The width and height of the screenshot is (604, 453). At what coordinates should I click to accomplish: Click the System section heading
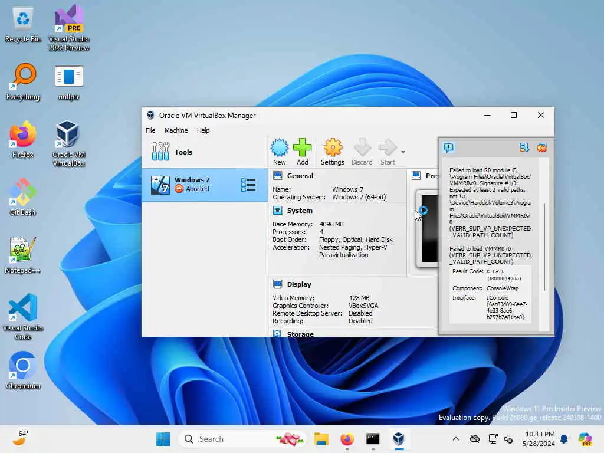299,211
